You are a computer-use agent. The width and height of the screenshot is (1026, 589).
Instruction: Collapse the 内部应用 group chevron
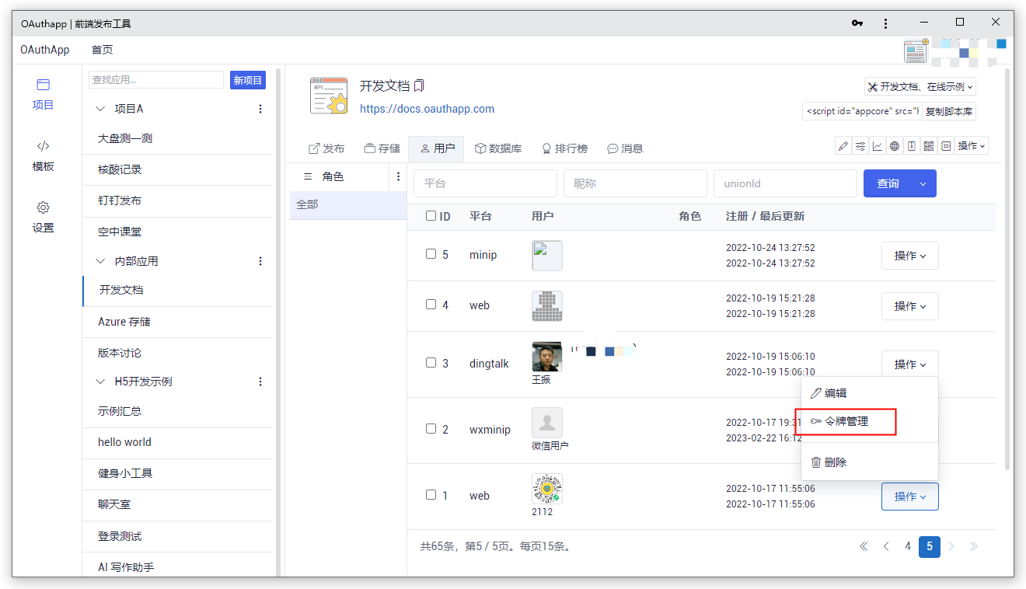99,261
